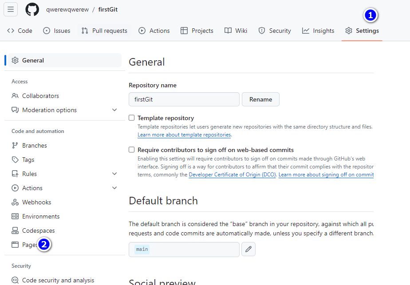This screenshot has height=285, width=410.
Task: Open Codespaces settings in sidebar
Action: (38, 230)
